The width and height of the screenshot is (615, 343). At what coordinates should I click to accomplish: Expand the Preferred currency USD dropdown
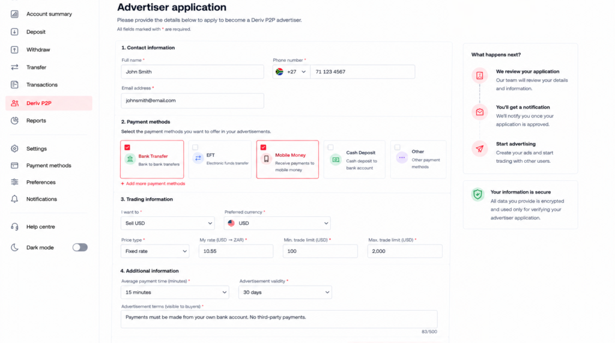pos(277,223)
